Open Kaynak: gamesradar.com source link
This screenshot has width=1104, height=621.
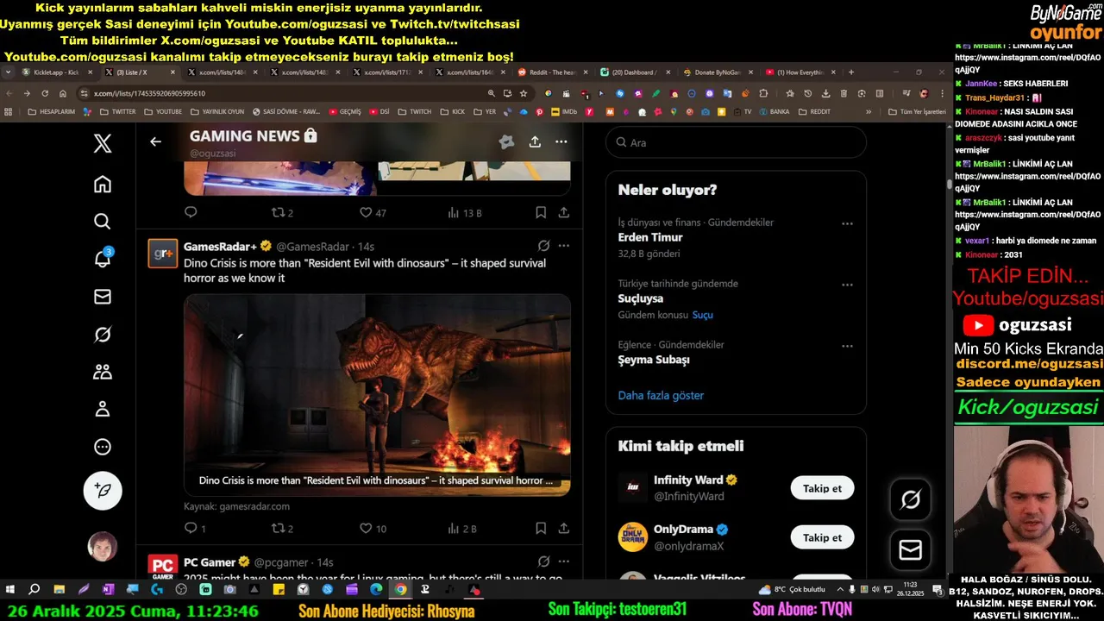click(236, 506)
